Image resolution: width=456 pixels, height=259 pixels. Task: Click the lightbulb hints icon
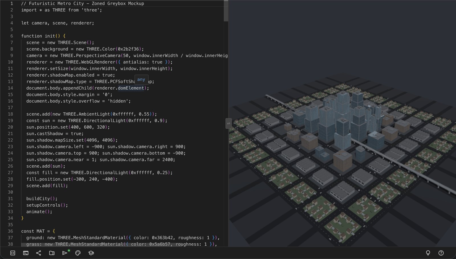click(428, 253)
